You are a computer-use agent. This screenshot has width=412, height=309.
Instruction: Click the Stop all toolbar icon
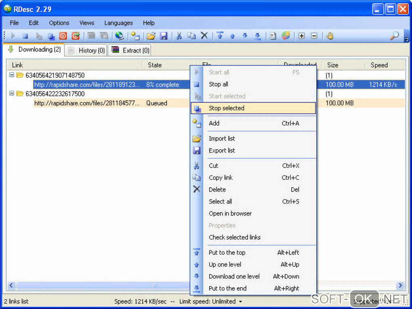(x=25, y=36)
